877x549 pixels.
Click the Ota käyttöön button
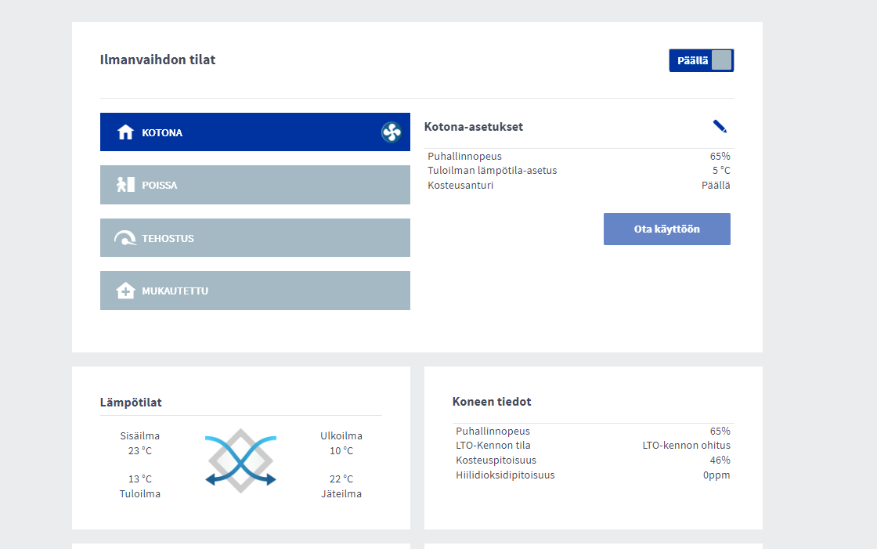pos(666,229)
